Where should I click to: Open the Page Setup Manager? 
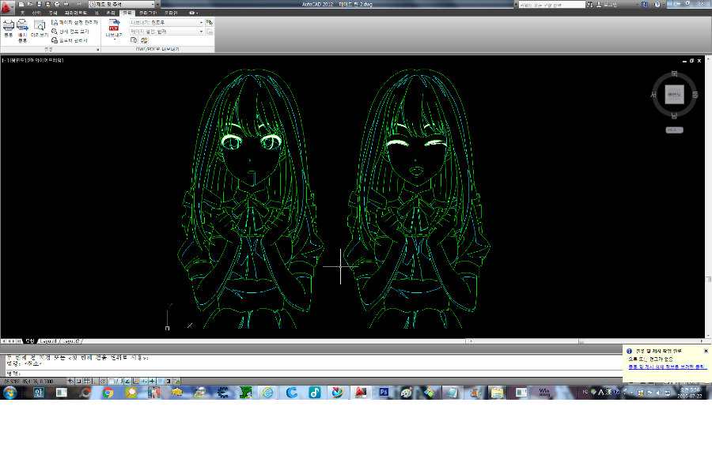coord(74,23)
